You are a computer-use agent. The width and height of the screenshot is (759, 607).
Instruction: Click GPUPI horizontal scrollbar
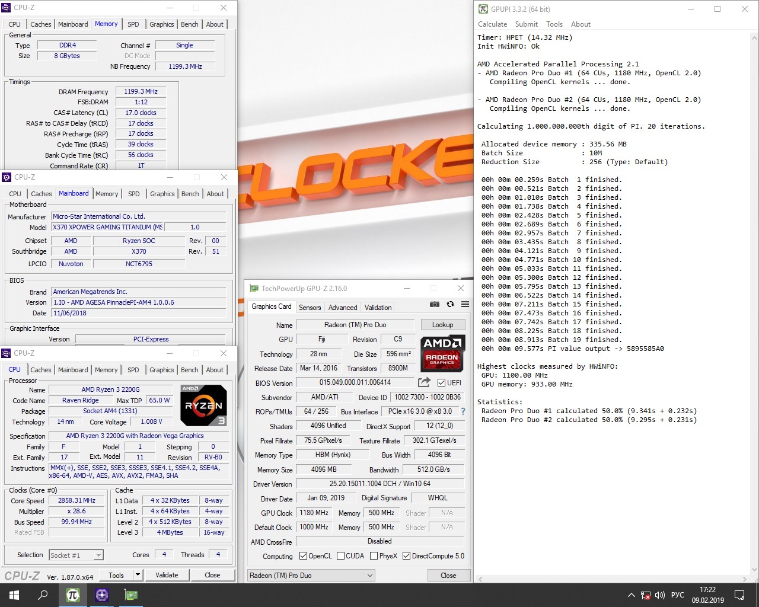[x=613, y=579]
